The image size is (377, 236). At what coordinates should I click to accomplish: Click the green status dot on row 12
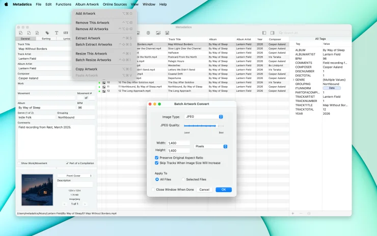tap(99, 91)
